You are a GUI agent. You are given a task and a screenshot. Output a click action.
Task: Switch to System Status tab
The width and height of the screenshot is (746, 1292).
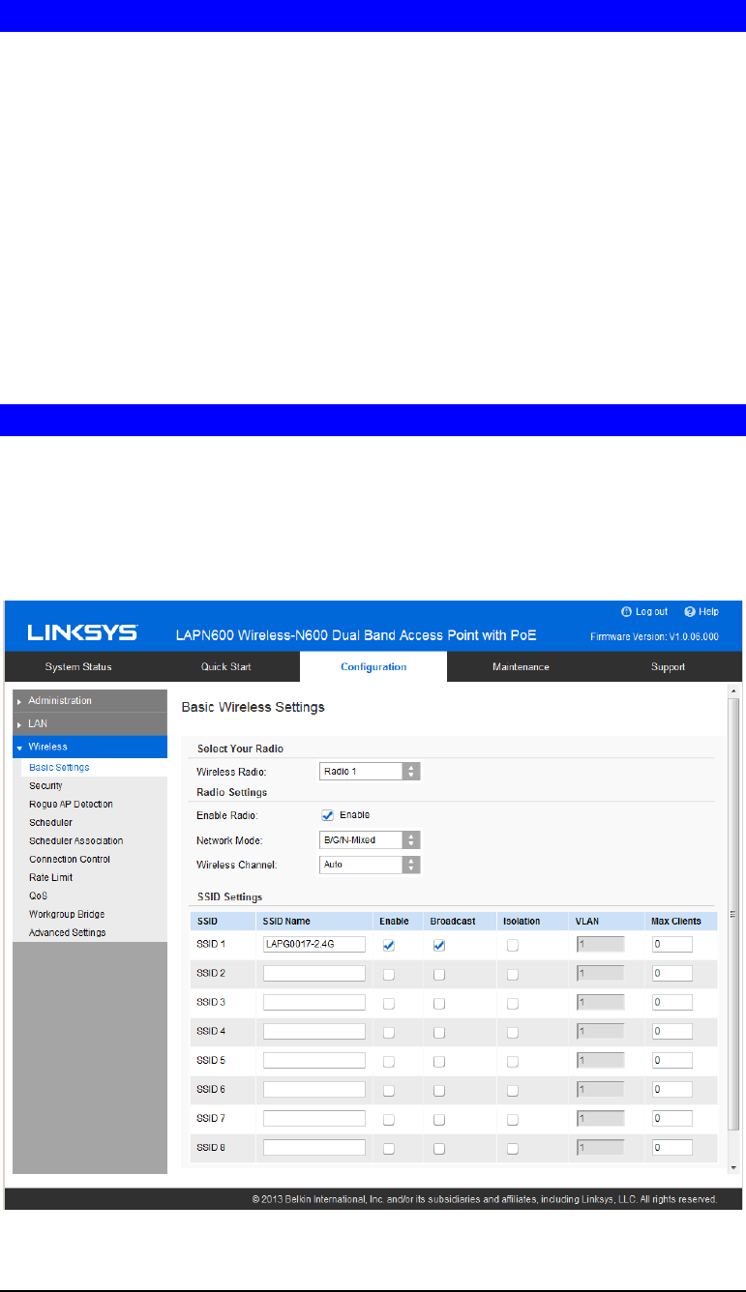pyautogui.click(x=78, y=666)
